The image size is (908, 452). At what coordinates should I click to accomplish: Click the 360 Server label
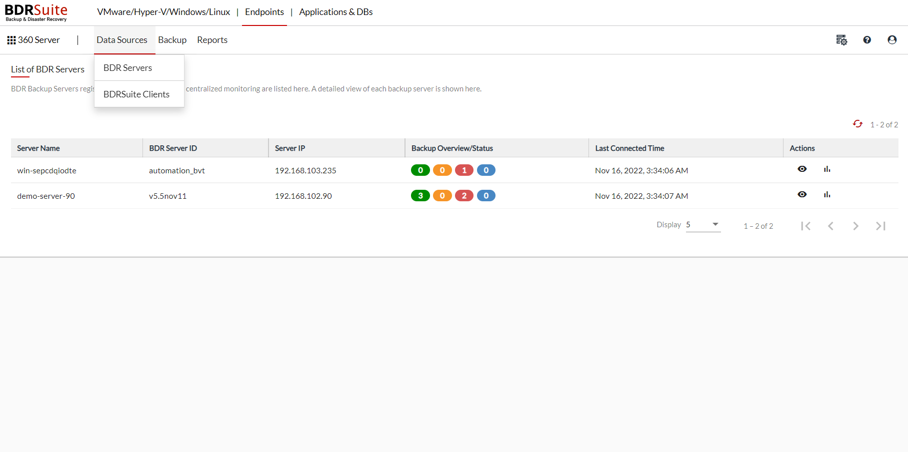pyautogui.click(x=39, y=40)
